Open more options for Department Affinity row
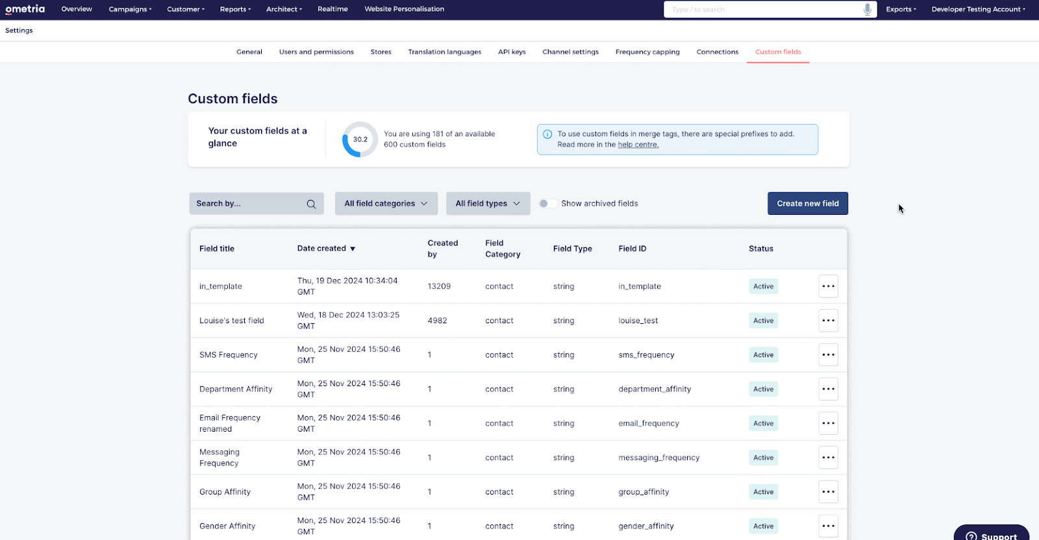Image resolution: width=1039 pixels, height=540 pixels. [828, 389]
